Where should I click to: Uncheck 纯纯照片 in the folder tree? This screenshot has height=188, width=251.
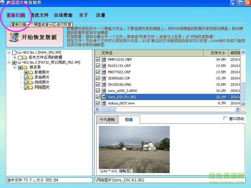[26, 82]
